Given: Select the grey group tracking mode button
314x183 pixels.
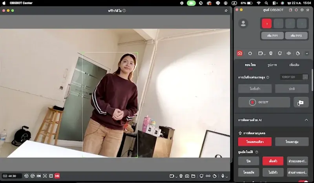Looking at the screenshot, I should coord(292,142).
